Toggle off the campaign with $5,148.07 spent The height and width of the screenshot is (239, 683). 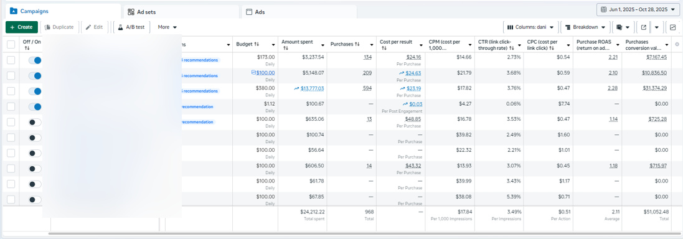click(35, 76)
